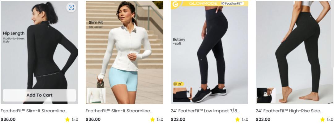
Task: Open 24" FeatherFit Low Impact 7/8 title
Action: click(x=205, y=111)
